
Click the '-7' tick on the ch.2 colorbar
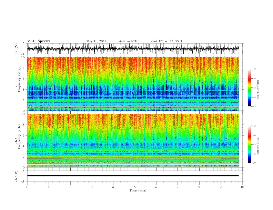point(254,163)
